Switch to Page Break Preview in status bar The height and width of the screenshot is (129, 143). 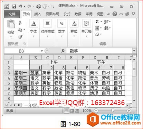77,111
